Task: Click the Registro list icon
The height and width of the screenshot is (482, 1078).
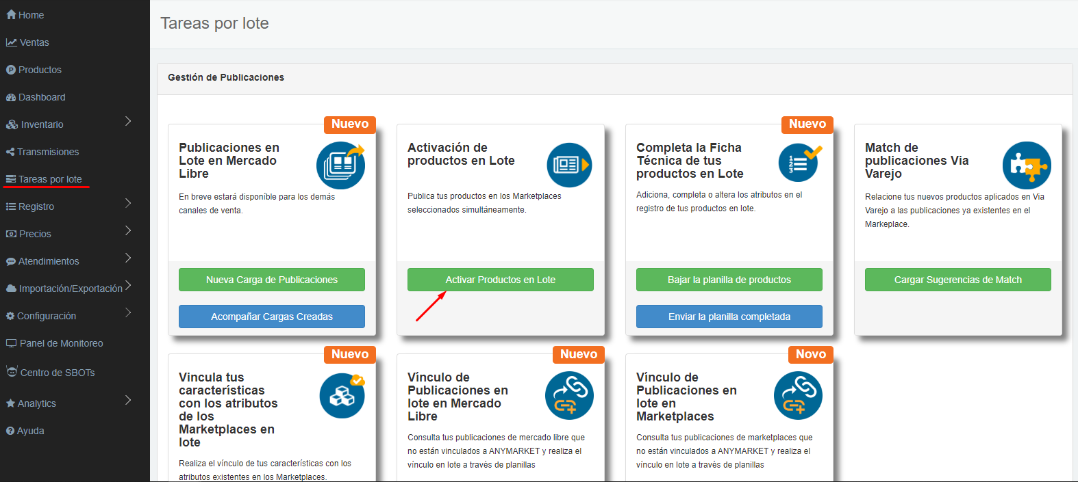Action: 11,206
